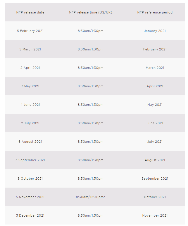Select the "5 November 2021" date cell
This screenshot has width=188, height=226.
(30, 197)
